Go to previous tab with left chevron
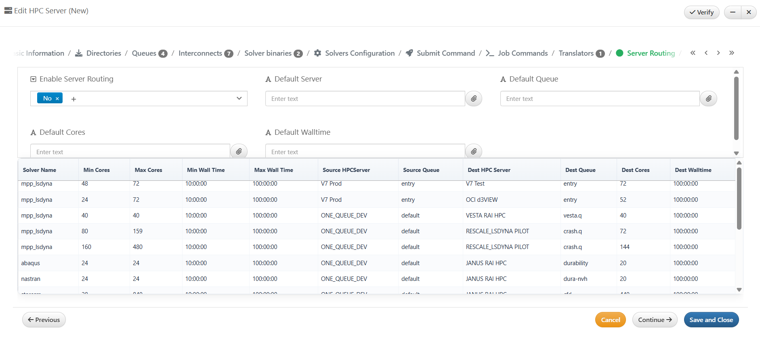760x339 pixels. [706, 53]
